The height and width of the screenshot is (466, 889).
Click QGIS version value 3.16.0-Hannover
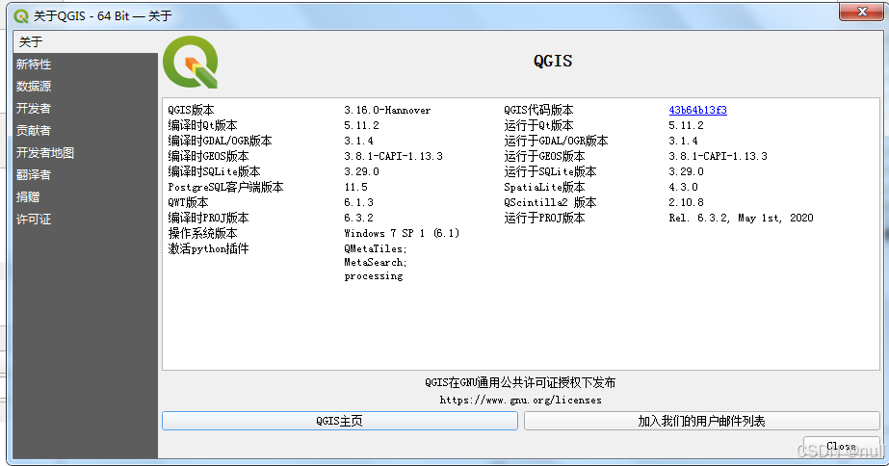[387, 110]
